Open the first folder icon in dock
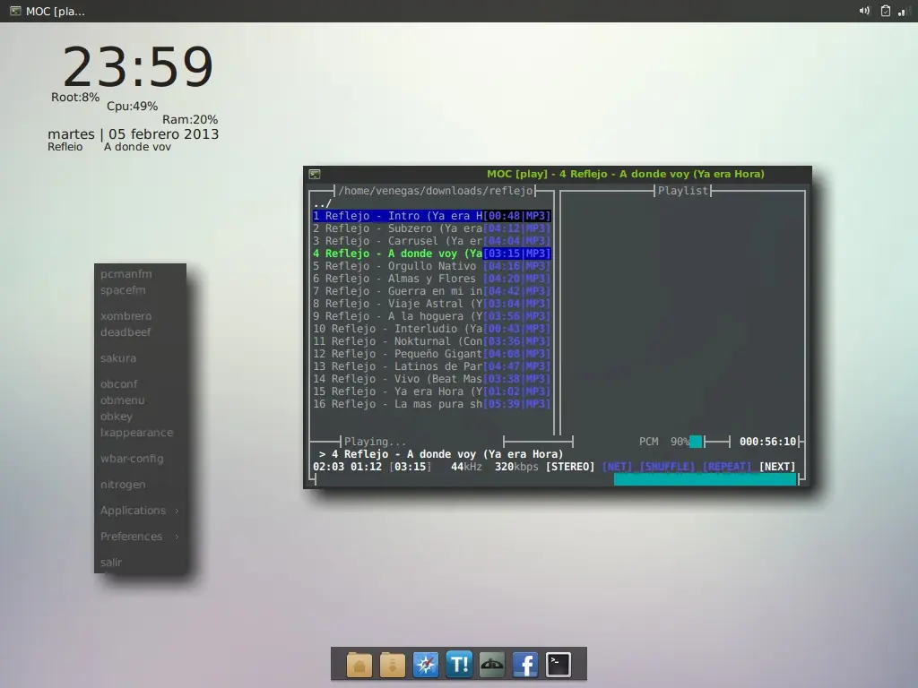918x688 pixels. [359, 665]
